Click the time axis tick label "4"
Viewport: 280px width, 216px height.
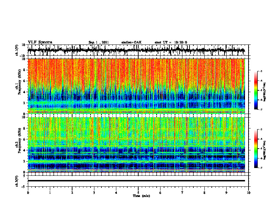[x=116, y=193]
